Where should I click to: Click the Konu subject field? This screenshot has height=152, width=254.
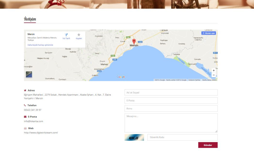171,108
